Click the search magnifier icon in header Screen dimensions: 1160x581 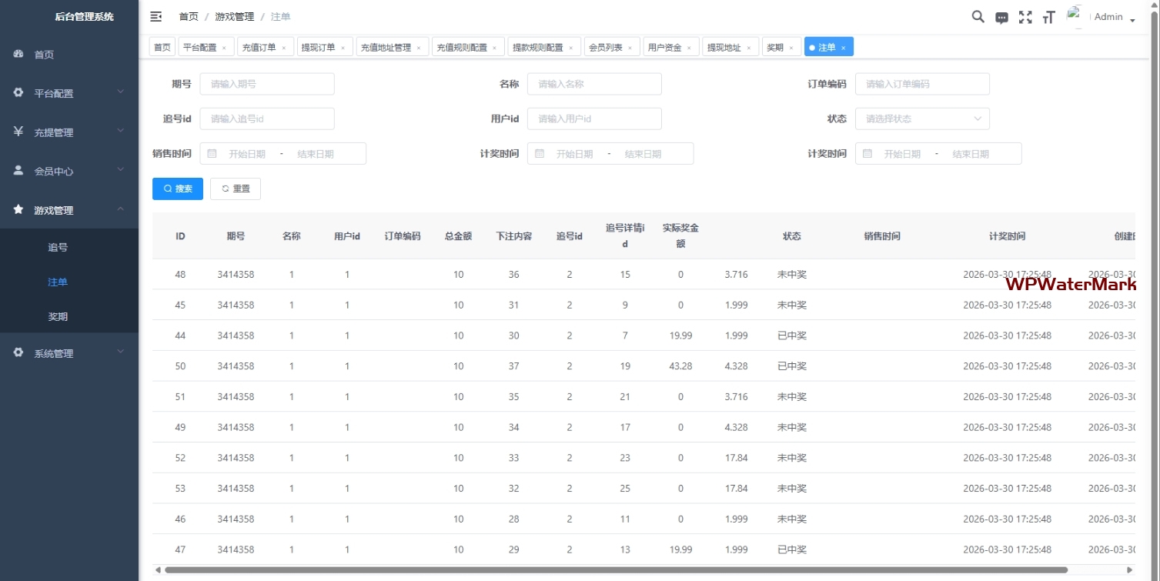tap(978, 17)
